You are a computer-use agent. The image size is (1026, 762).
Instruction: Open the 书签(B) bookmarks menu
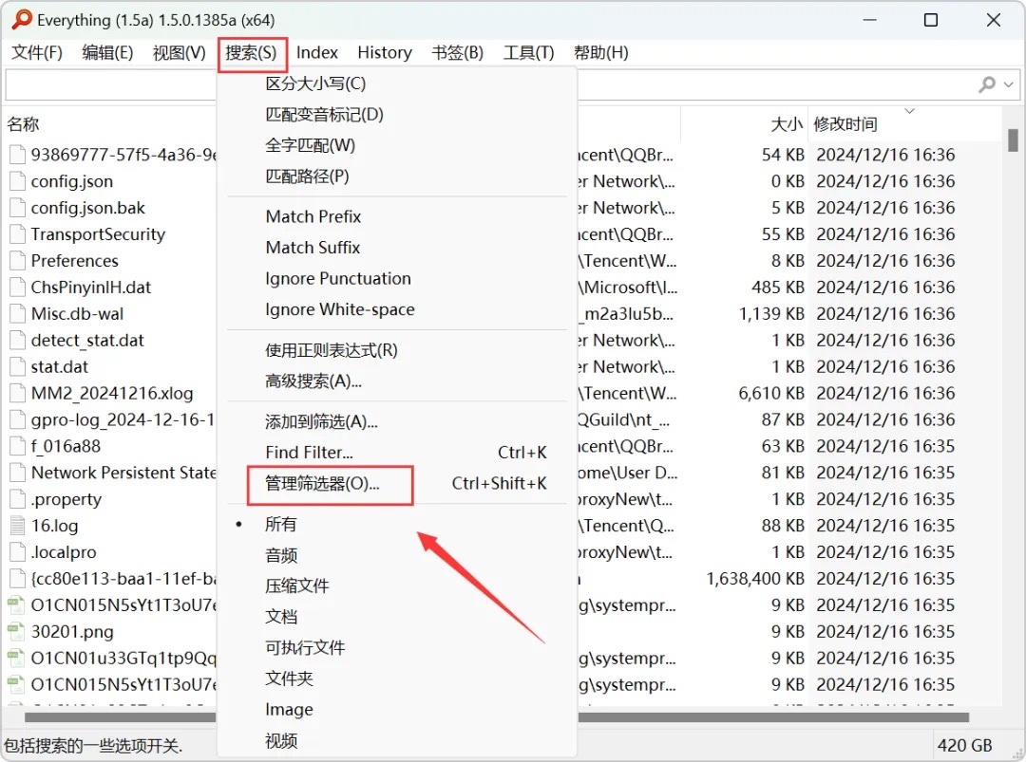(457, 52)
